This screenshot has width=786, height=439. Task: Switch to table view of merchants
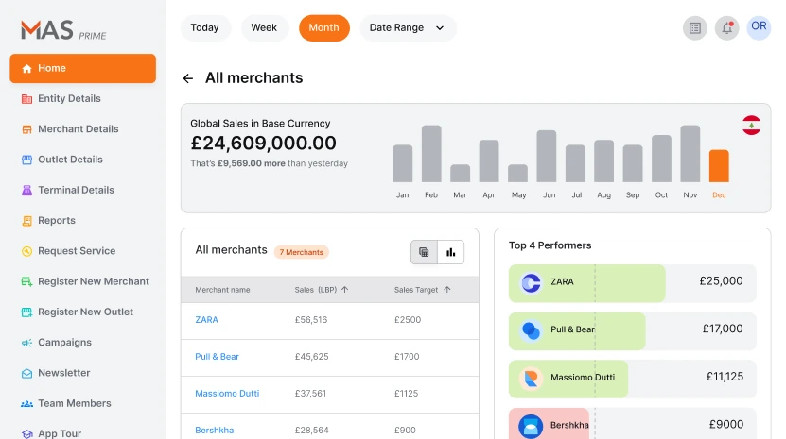424,252
